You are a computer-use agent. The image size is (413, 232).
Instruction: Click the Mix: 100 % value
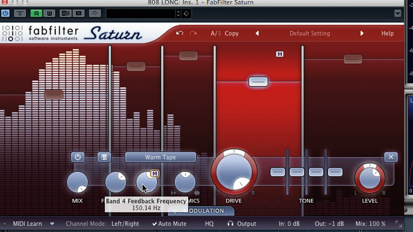click(371, 224)
